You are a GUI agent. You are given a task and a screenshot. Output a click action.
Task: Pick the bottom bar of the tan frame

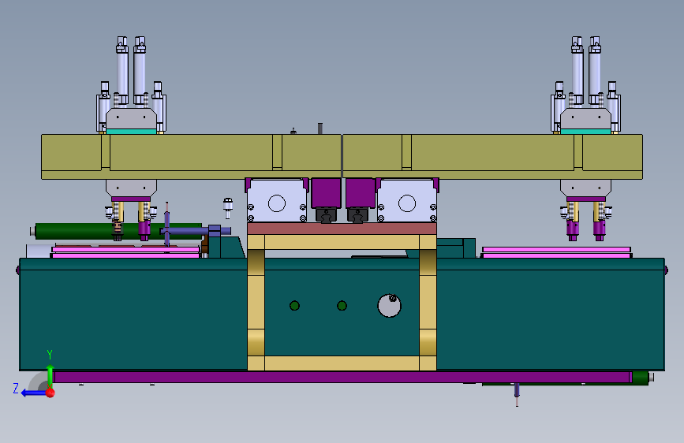coord(342,363)
